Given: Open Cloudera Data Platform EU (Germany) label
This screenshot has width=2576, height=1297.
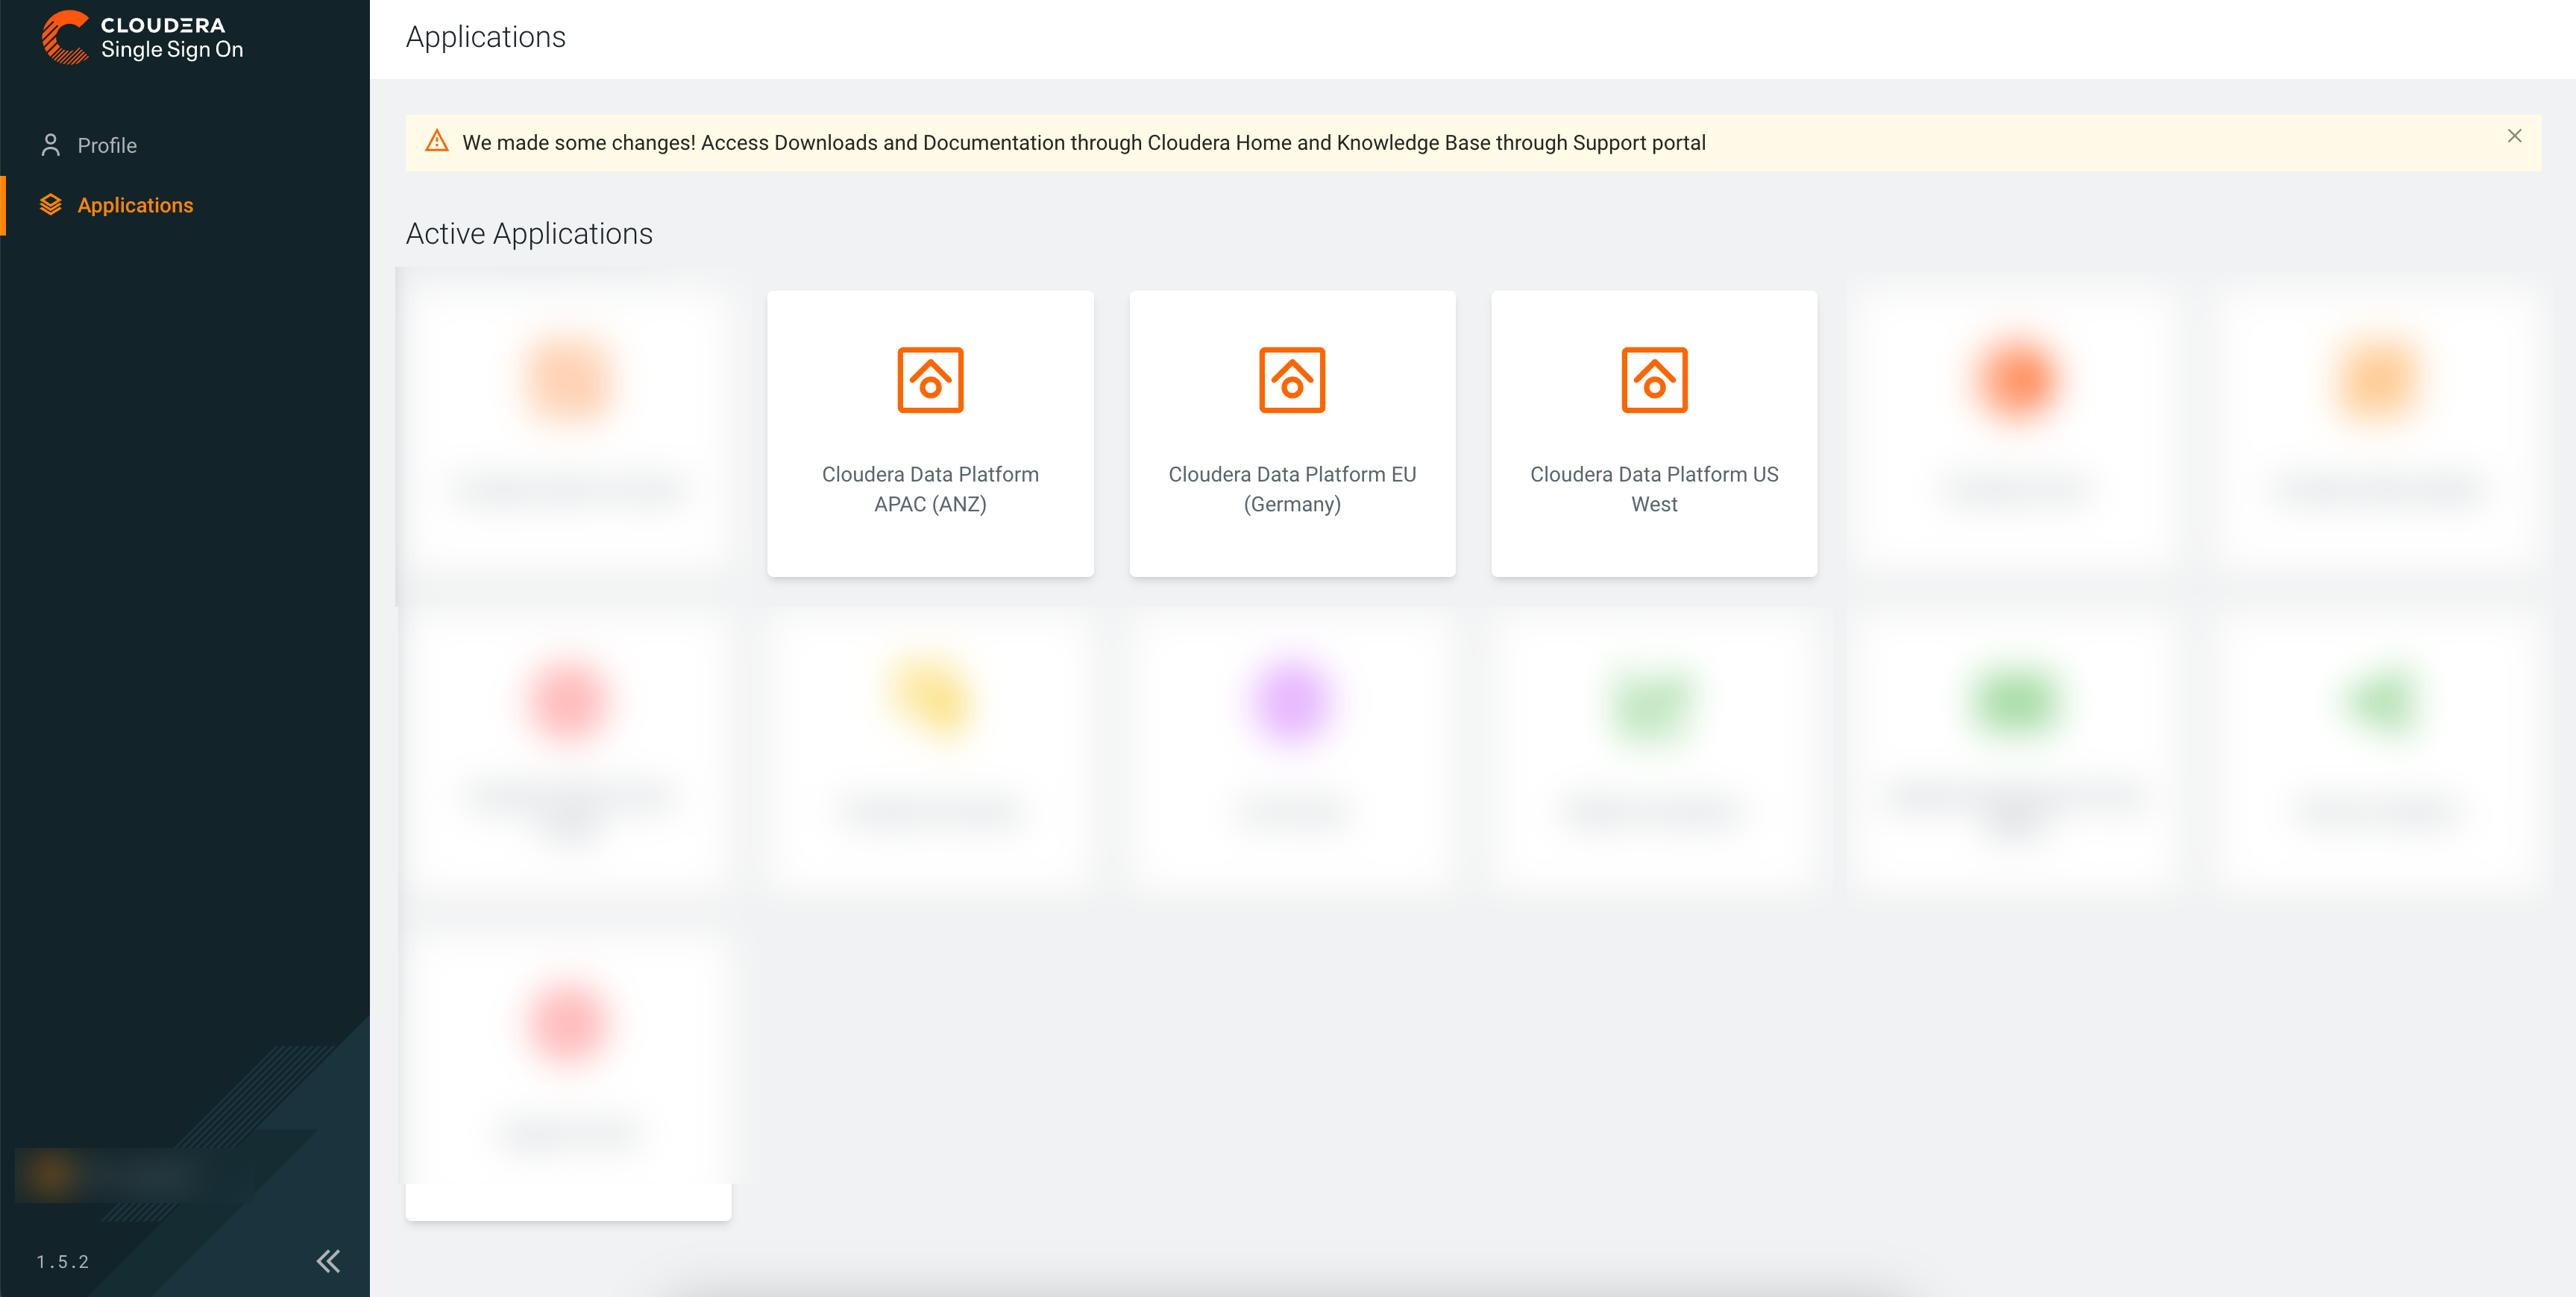Looking at the screenshot, I should [1291, 489].
